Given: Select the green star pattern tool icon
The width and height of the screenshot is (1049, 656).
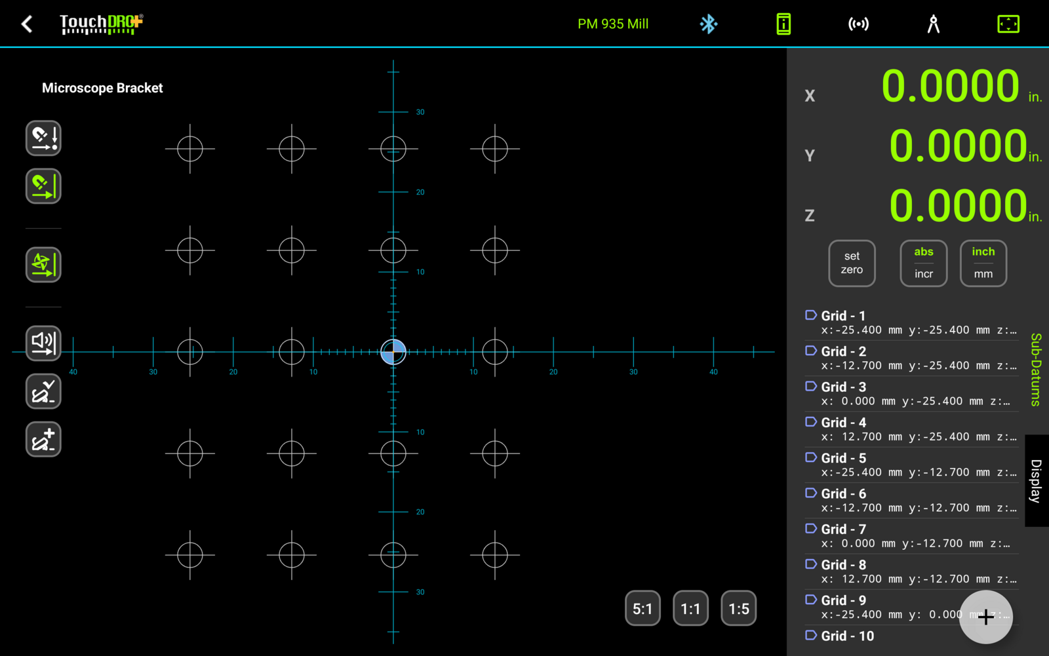Looking at the screenshot, I should pos(43,265).
